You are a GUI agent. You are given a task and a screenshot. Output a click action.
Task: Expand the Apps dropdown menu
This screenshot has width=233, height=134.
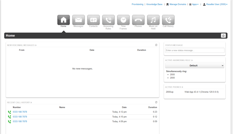[194, 4]
